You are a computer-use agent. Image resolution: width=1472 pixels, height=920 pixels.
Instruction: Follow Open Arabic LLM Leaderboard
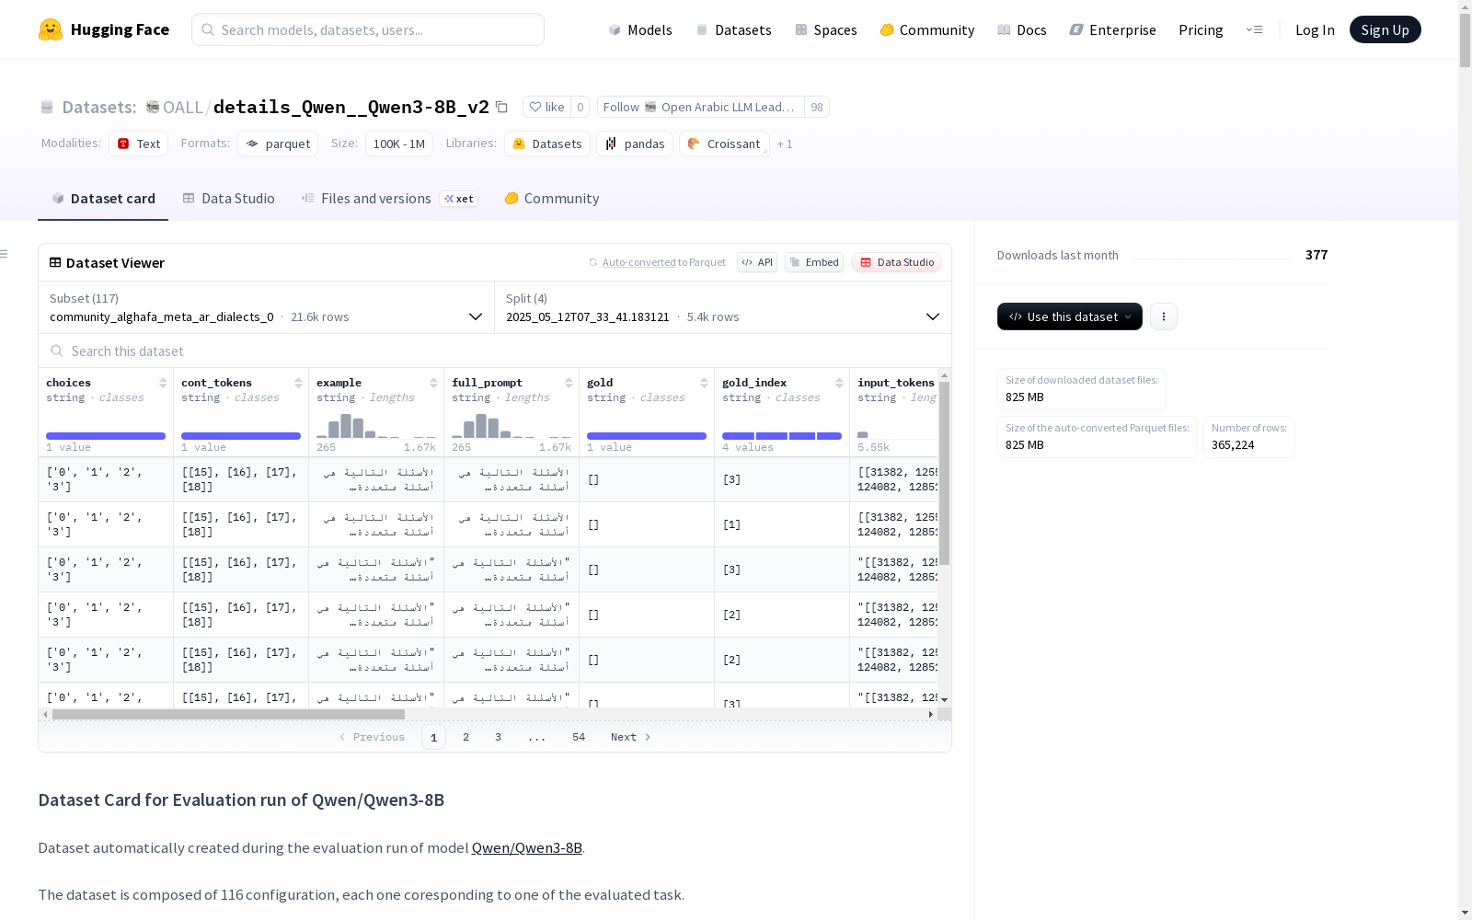pyautogui.click(x=701, y=107)
